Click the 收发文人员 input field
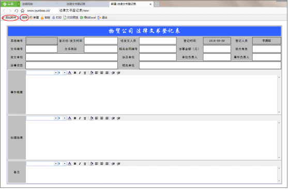This screenshot has height=189, width=288. click(158, 41)
